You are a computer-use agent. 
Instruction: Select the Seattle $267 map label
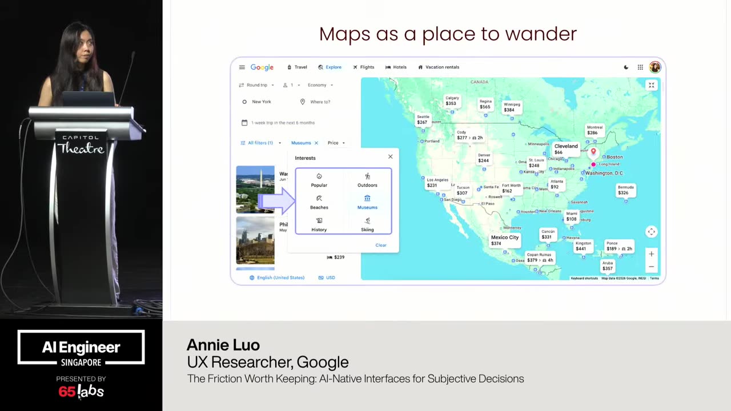pyautogui.click(x=423, y=119)
